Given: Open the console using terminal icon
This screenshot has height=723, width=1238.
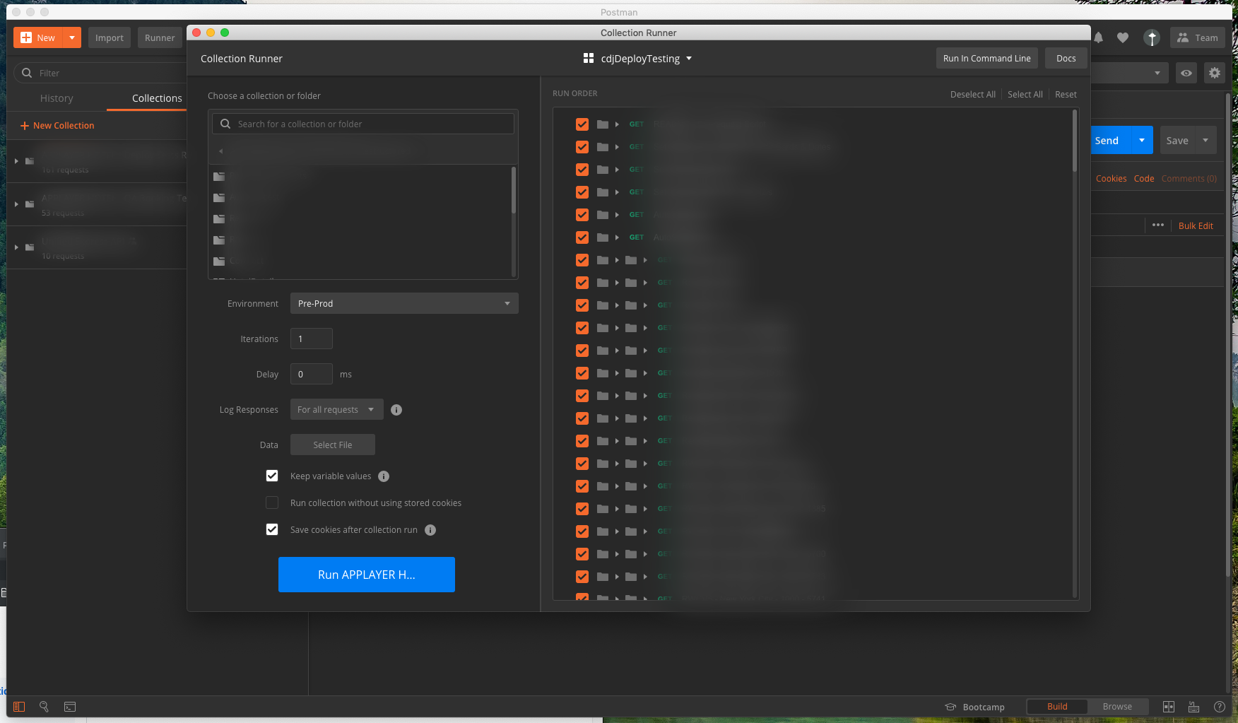Looking at the screenshot, I should pos(69,706).
